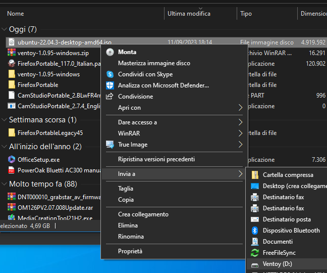
Task: Click the CamStudioPortable_2.BLwFR4 blank file icon
Action: pyautogui.click(x=12, y=95)
